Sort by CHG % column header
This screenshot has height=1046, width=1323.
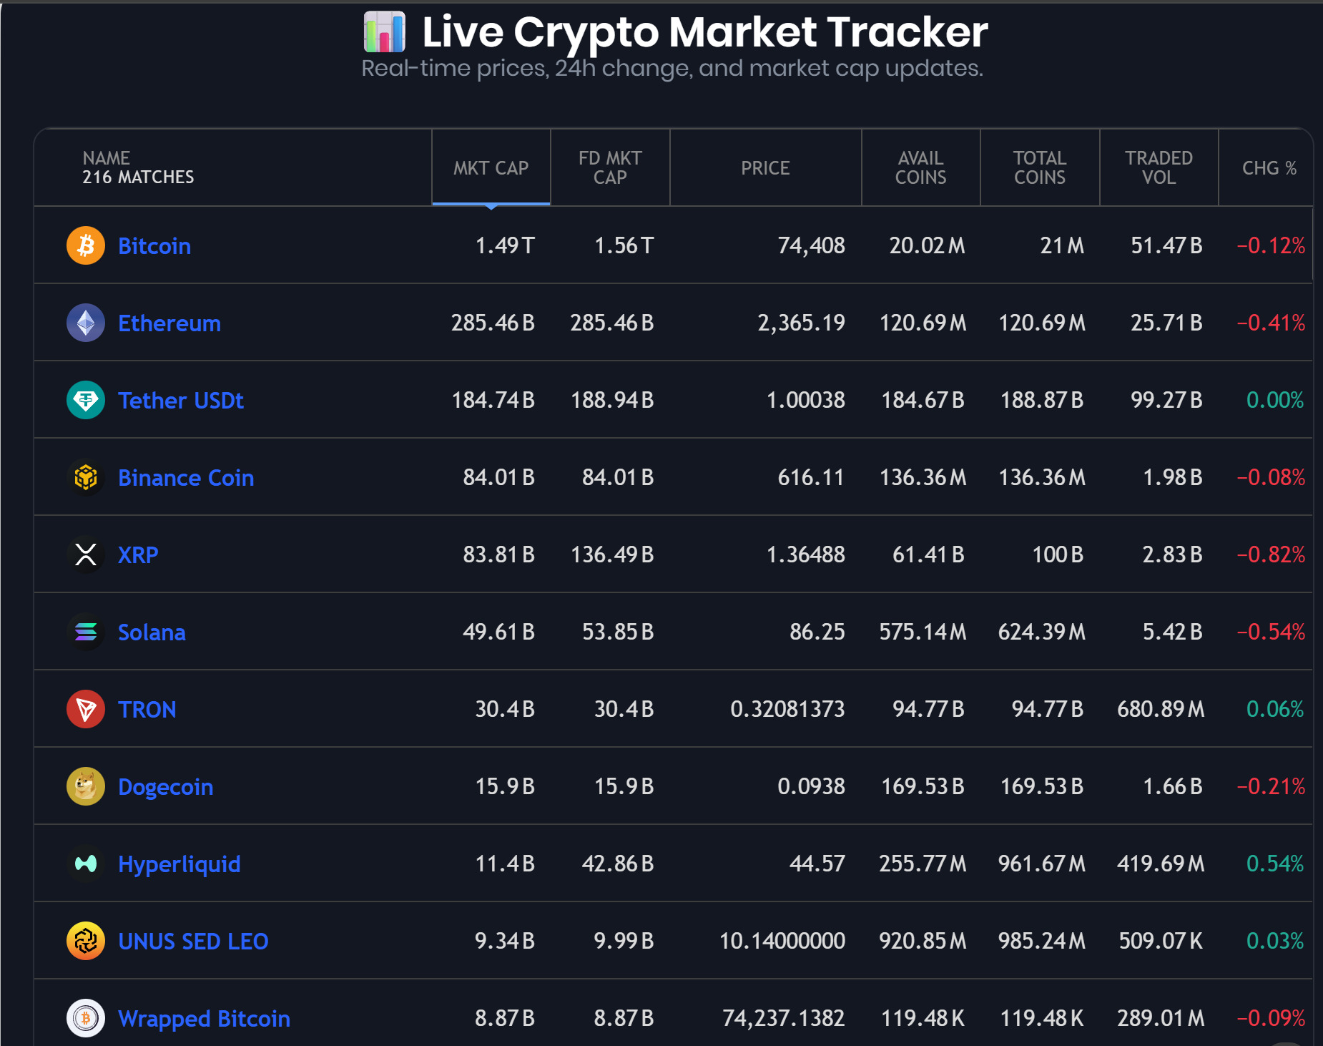[1268, 167]
